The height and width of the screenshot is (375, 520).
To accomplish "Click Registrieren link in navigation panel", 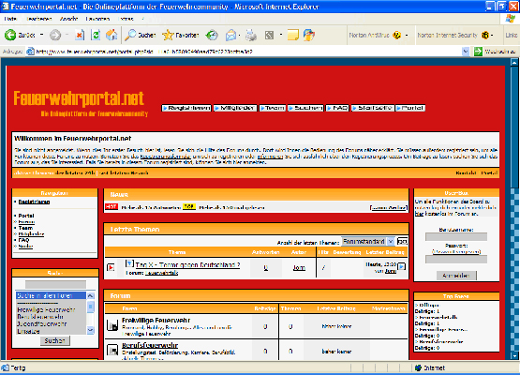I will click(34, 202).
